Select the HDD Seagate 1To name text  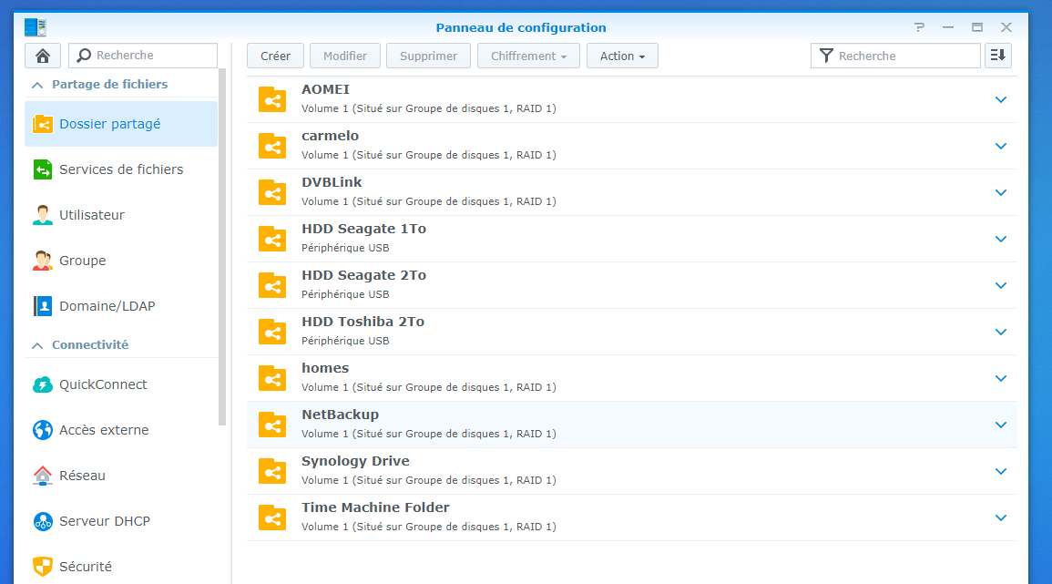[363, 229]
